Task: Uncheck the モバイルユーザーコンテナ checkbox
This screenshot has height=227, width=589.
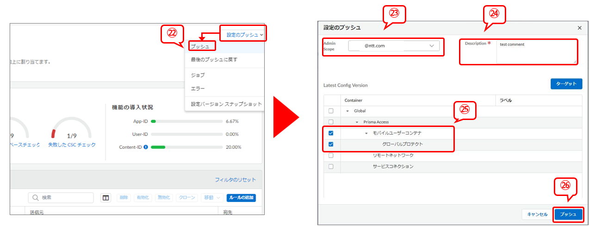Action: tap(330, 133)
